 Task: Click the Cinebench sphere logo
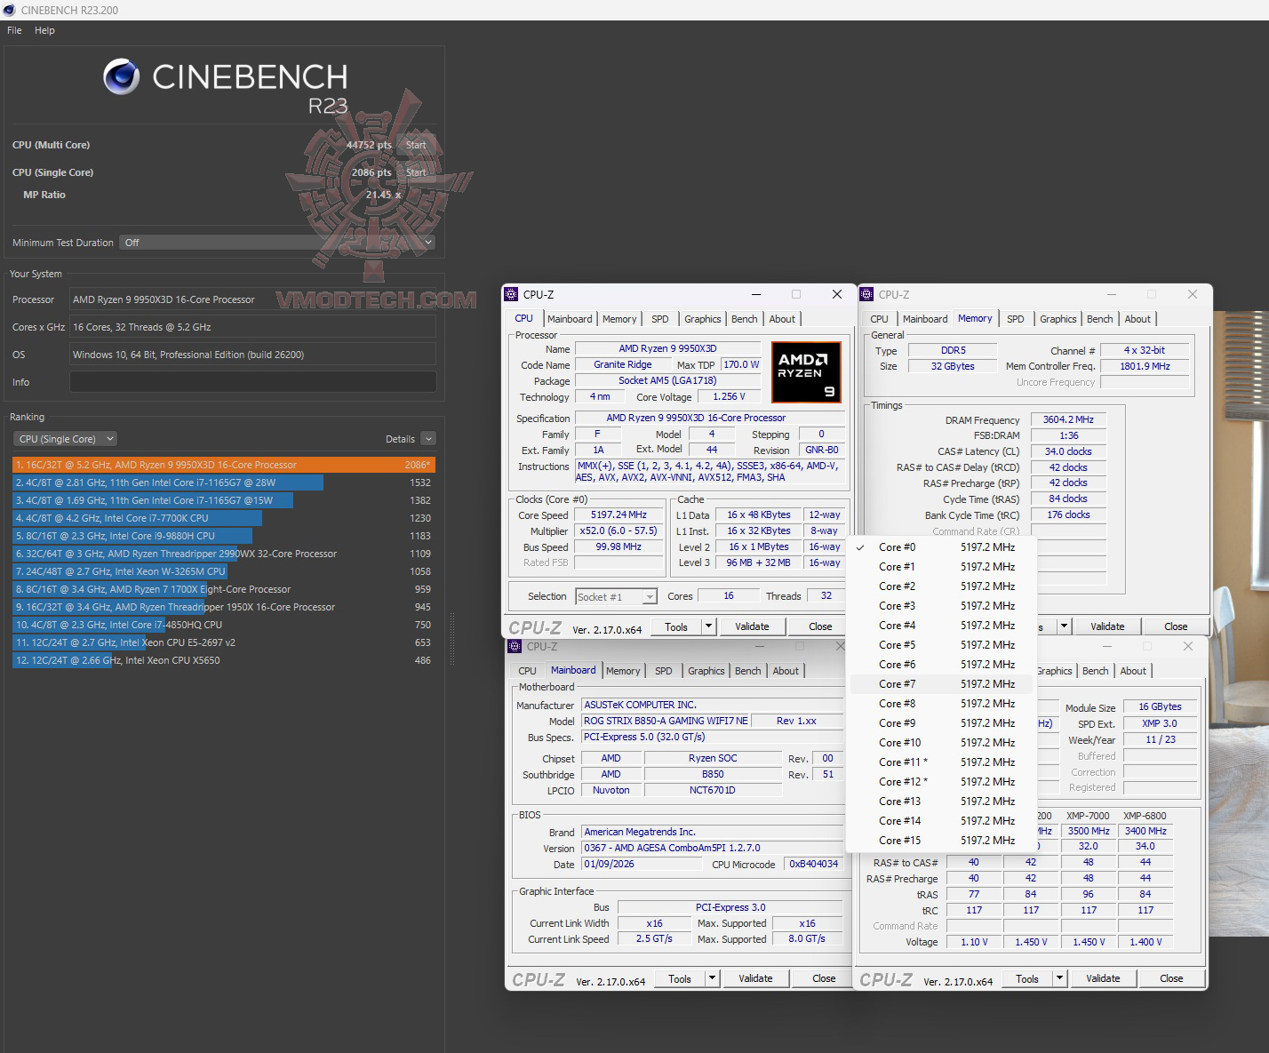(121, 77)
